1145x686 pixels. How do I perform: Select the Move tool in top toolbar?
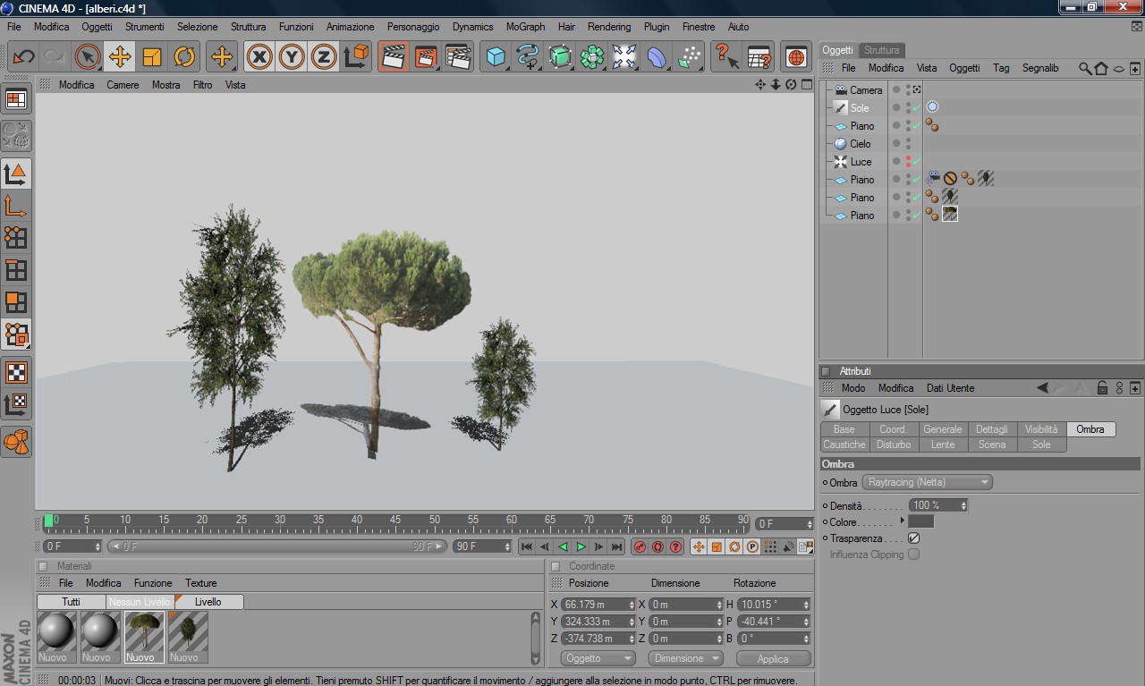tap(119, 57)
